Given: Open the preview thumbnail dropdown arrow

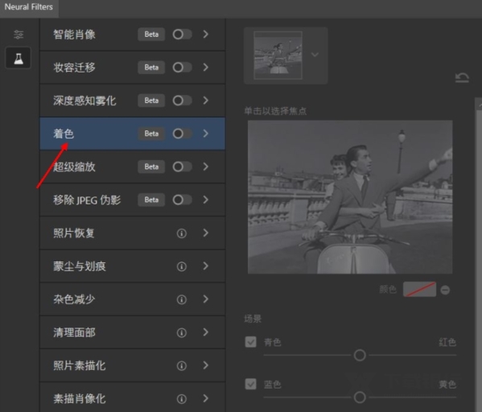Looking at the screenshot, I should [315, 55].
